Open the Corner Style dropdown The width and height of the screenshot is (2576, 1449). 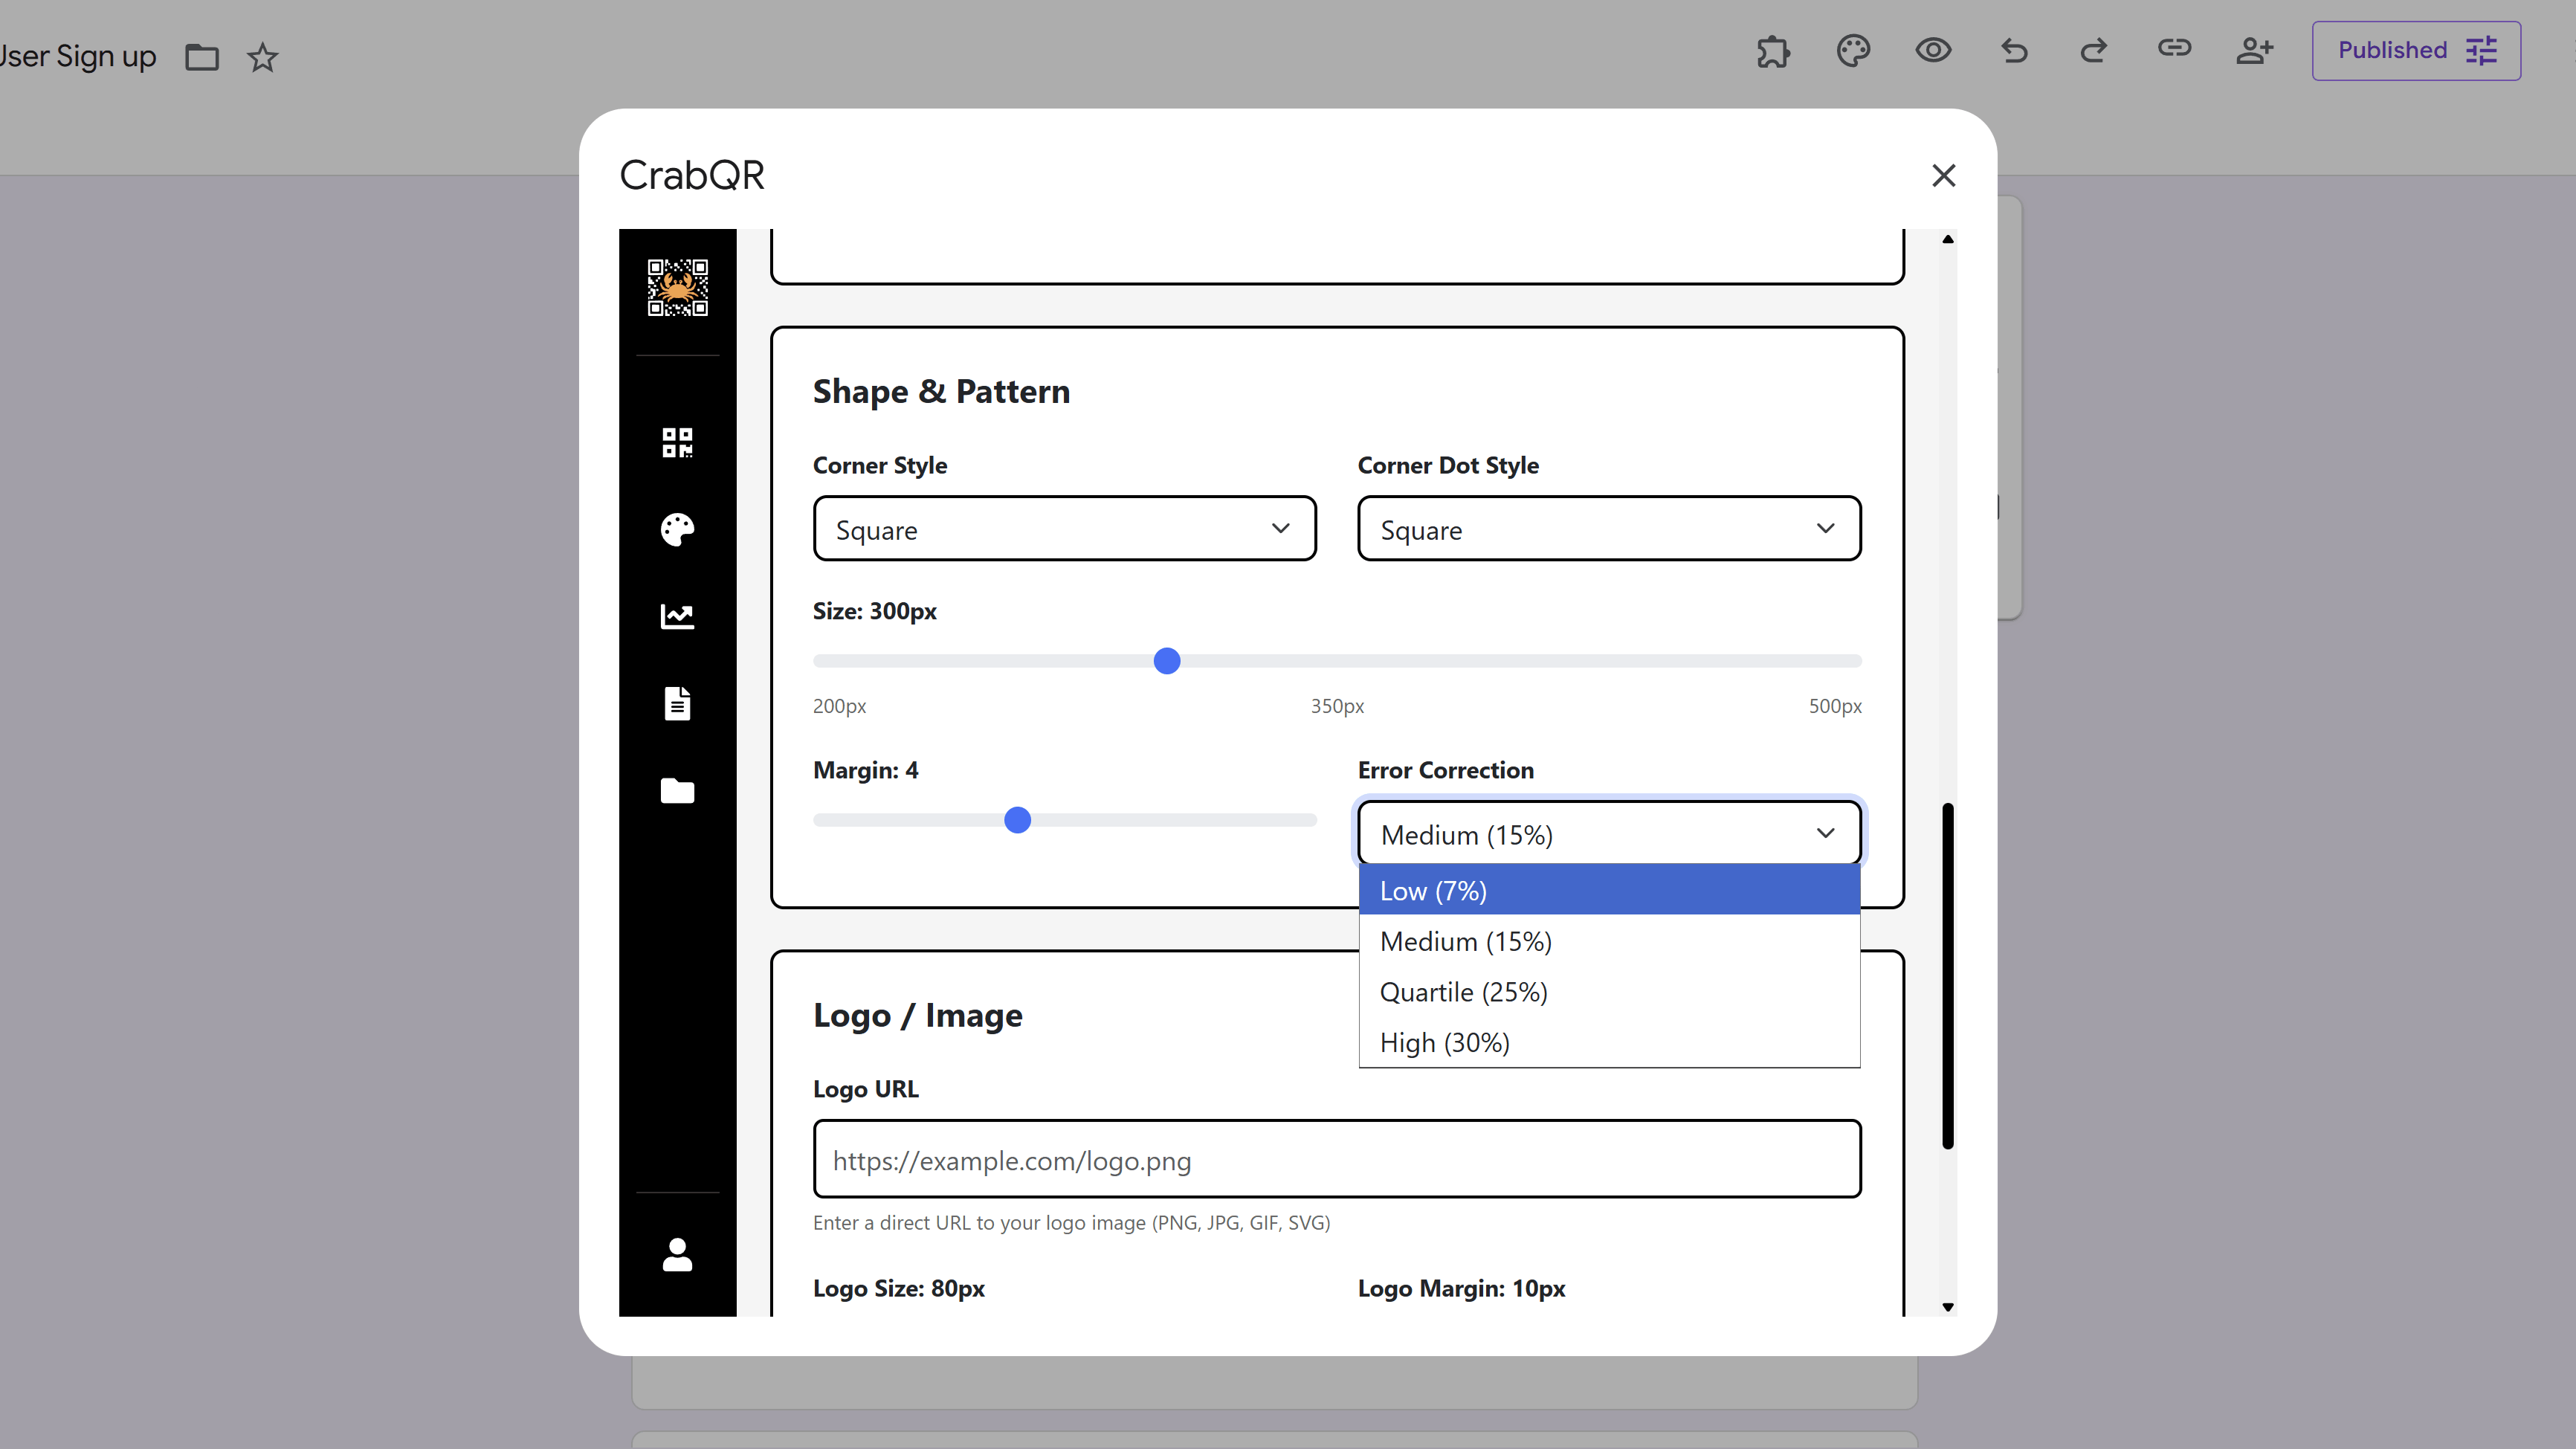1064,529
